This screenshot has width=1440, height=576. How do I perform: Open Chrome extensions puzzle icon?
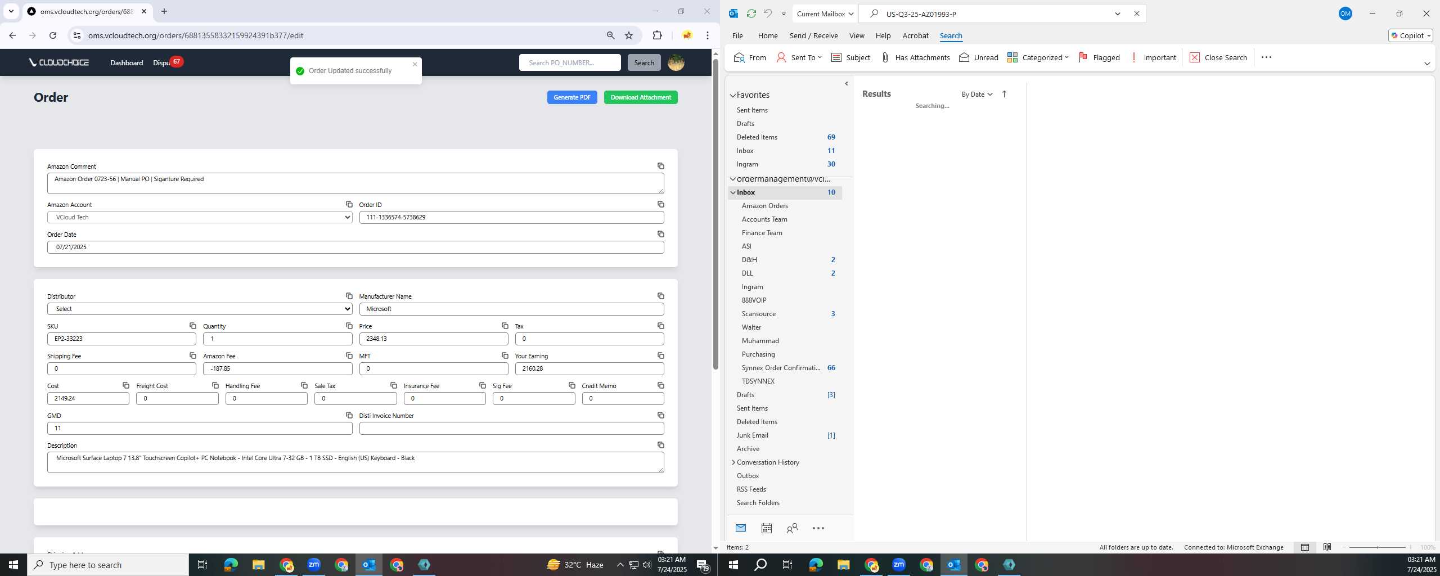click(x=657, y=35)
